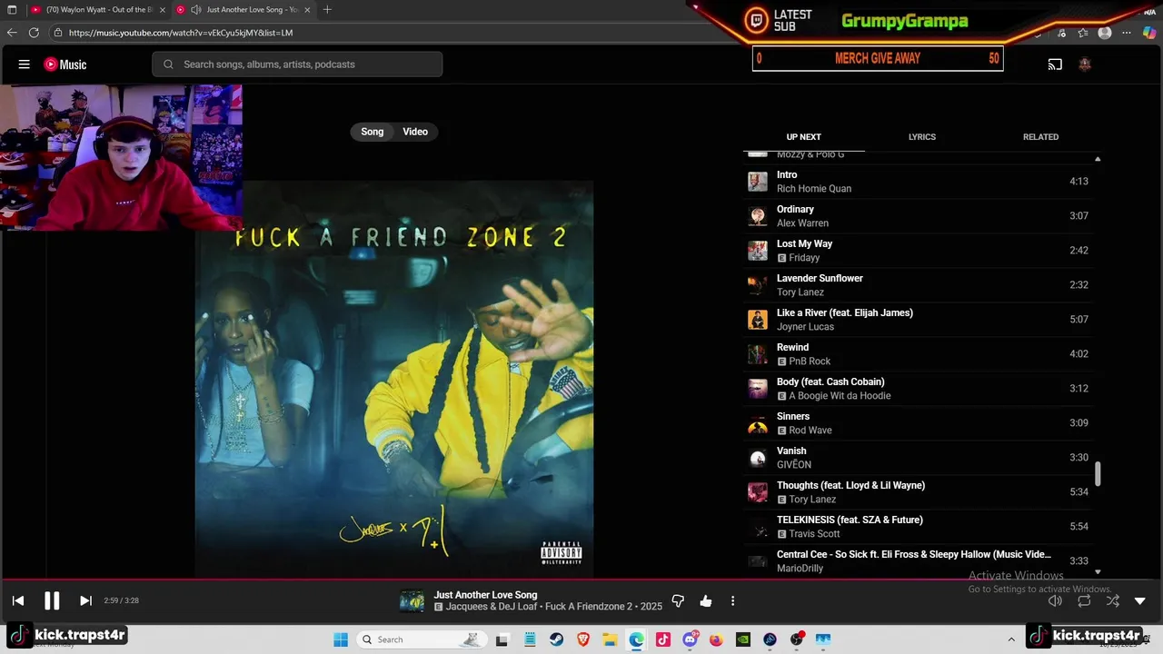Image resolution: width=1163 pixels, height=654 pixels.
Task: Play Lost My Way by Fridayy
Action: pos(918,251)
